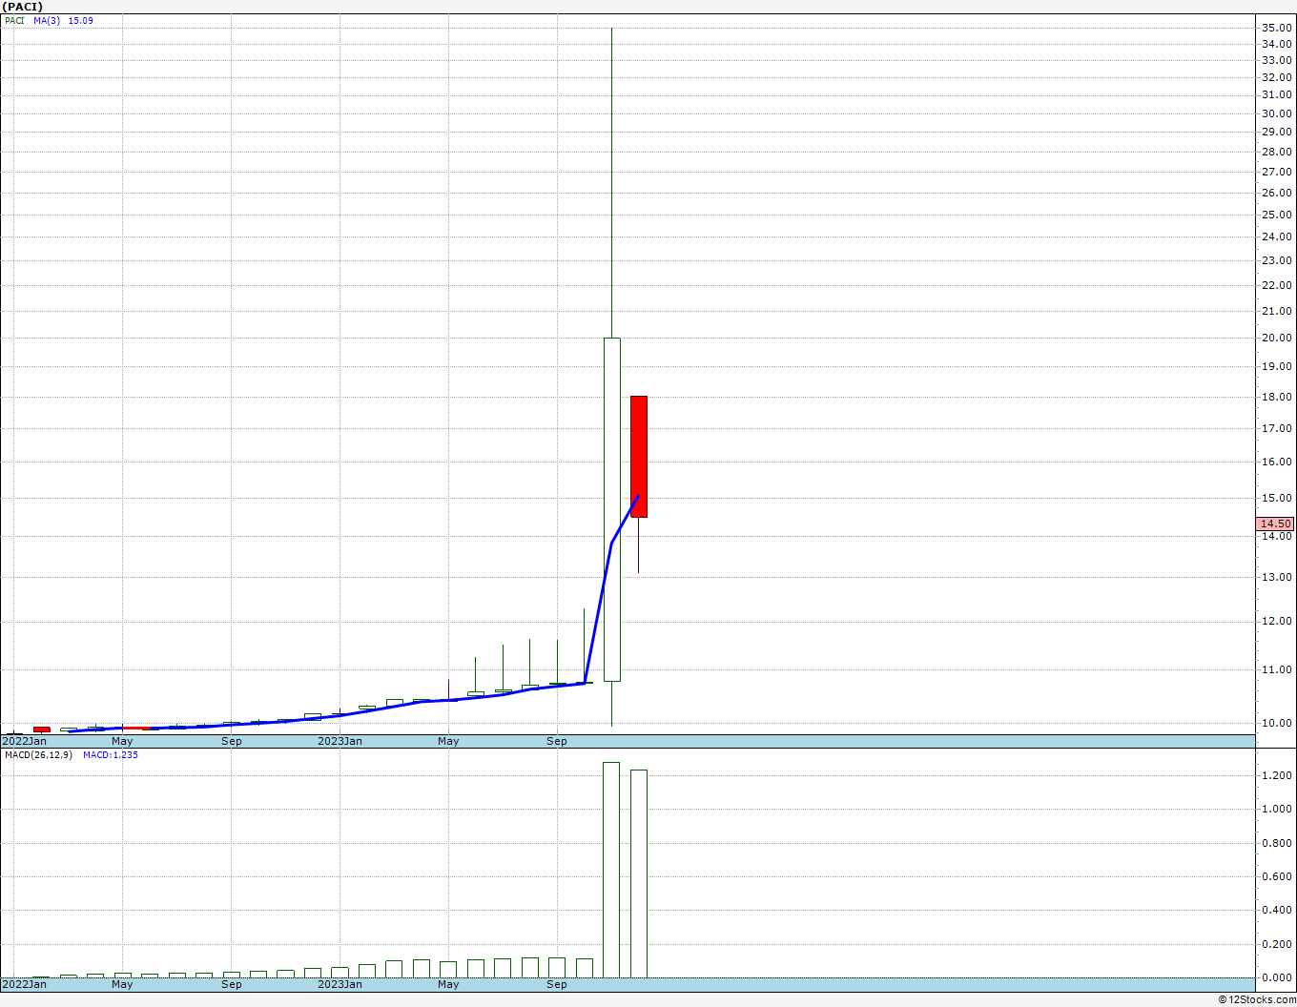Click the blue moving average line end

coord(637,497)
